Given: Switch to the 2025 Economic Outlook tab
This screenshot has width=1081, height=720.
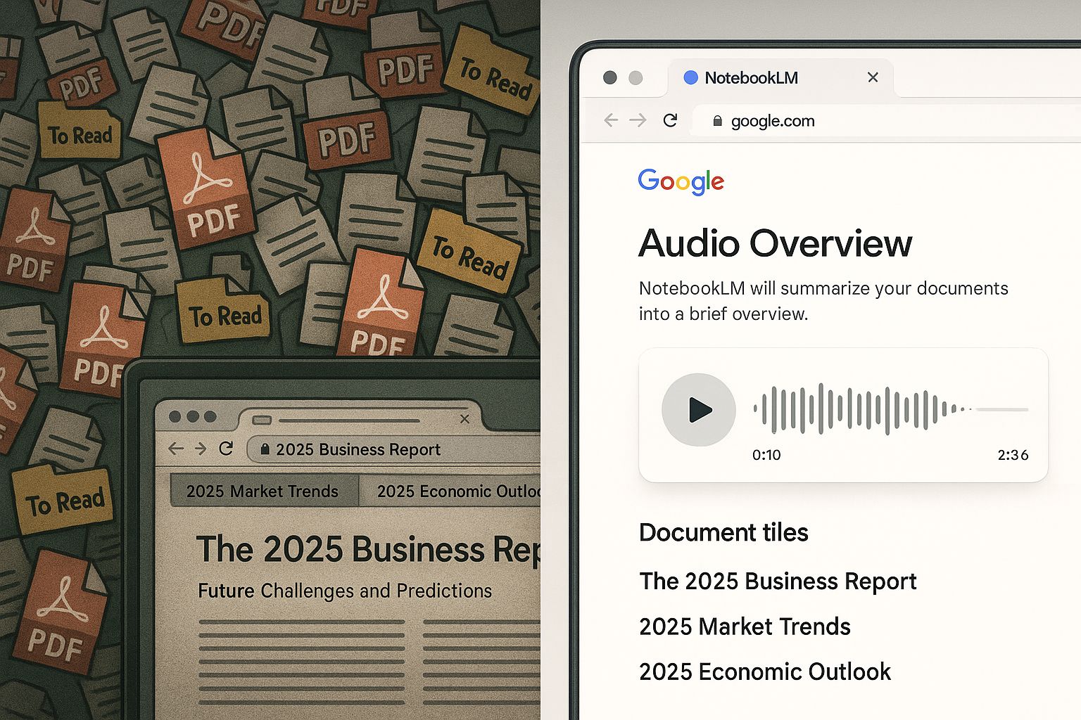Looking at the screenshot, I should pos(450,491).
